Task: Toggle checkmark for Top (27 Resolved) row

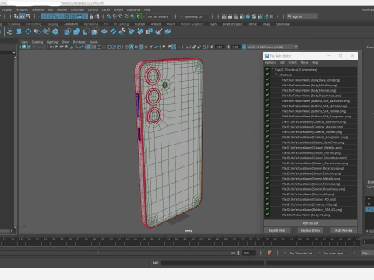Action: click(x=267, y=69)
